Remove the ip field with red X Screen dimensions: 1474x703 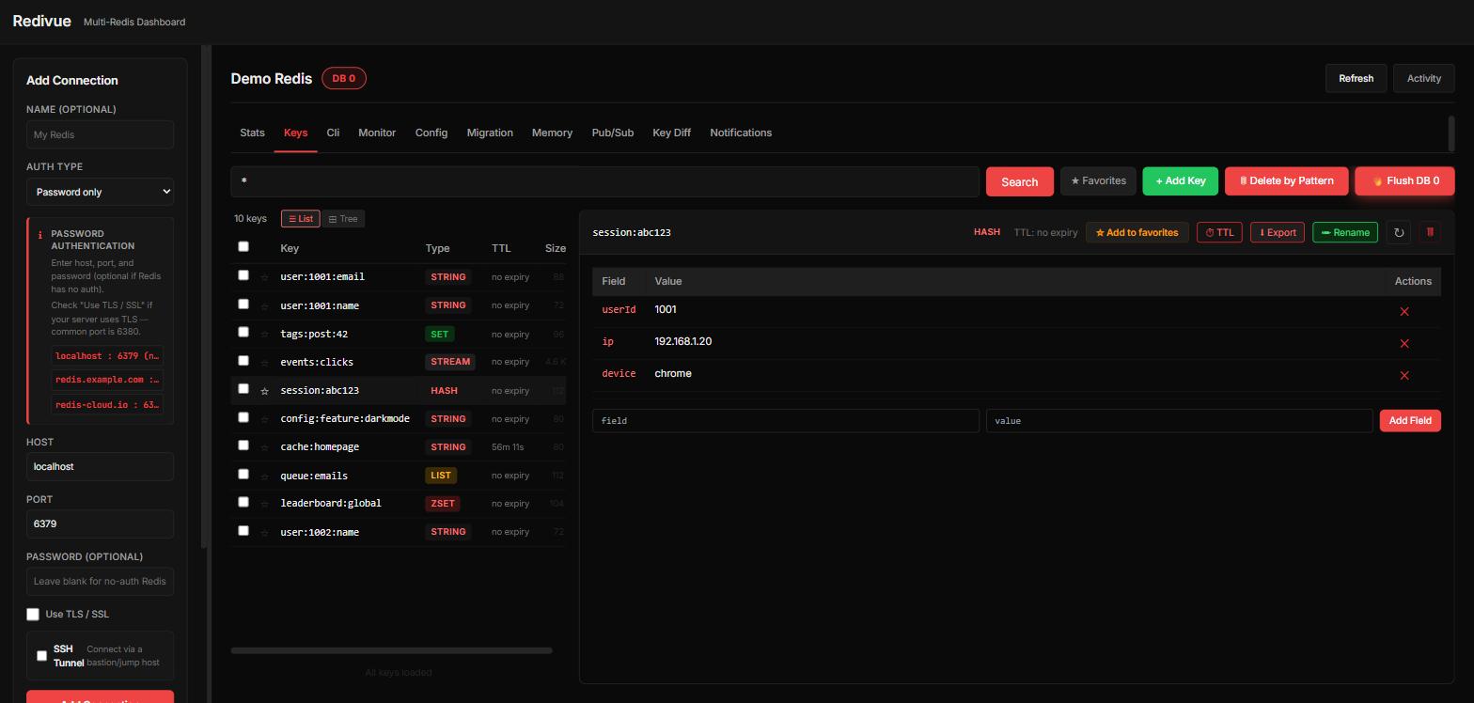coord(1404,343)
